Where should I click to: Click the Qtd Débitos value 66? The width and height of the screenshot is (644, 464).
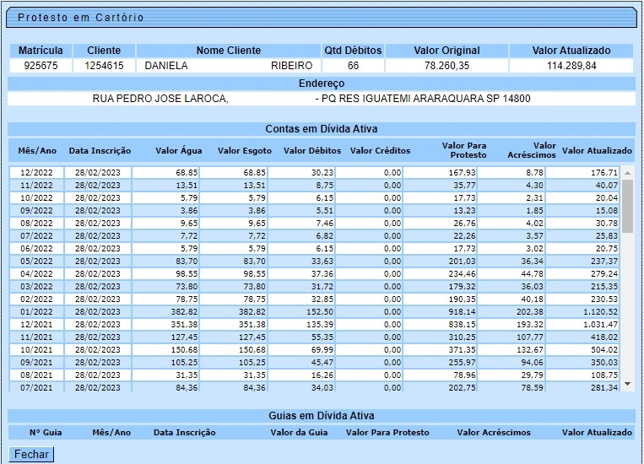[x=353, y=66]
